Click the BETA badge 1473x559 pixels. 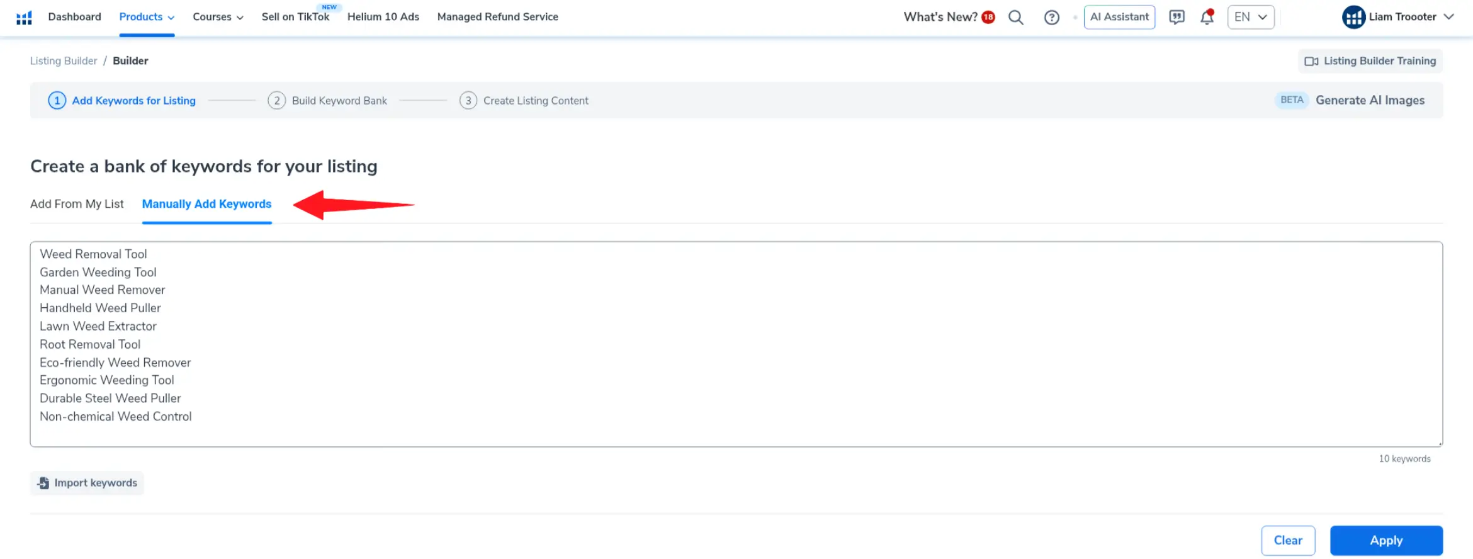pyautogui.click(x=1292, y=100)
